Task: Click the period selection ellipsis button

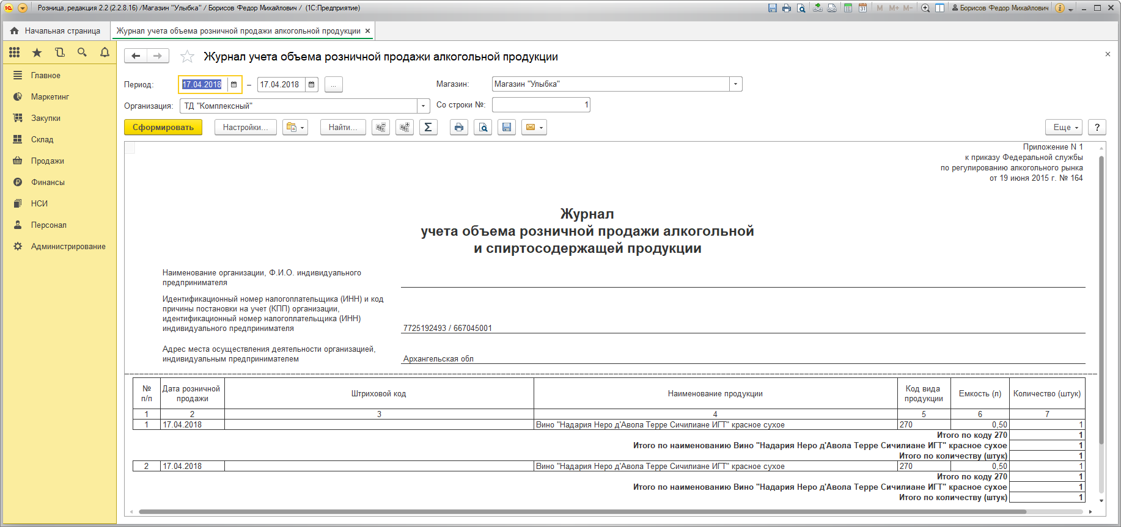Action: pyautogui.click(x=334, y=84)
